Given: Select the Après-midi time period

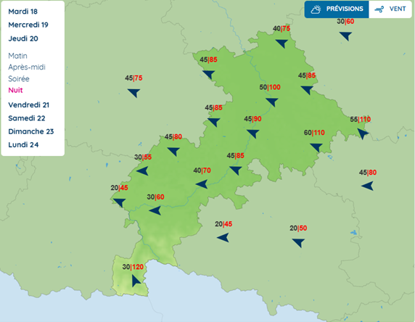Looking at the screenshot, I should pos(27,67).
